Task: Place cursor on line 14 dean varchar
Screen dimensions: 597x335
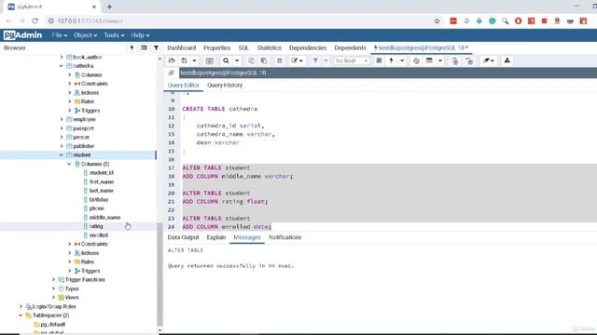Action: click(x=217, y=142)
